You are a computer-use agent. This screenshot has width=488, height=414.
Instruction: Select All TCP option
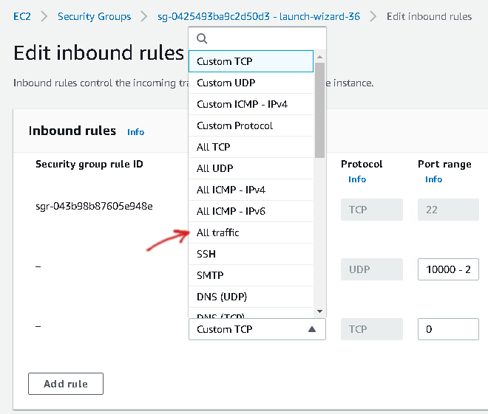pyautogui.click(x=251, y=147)
